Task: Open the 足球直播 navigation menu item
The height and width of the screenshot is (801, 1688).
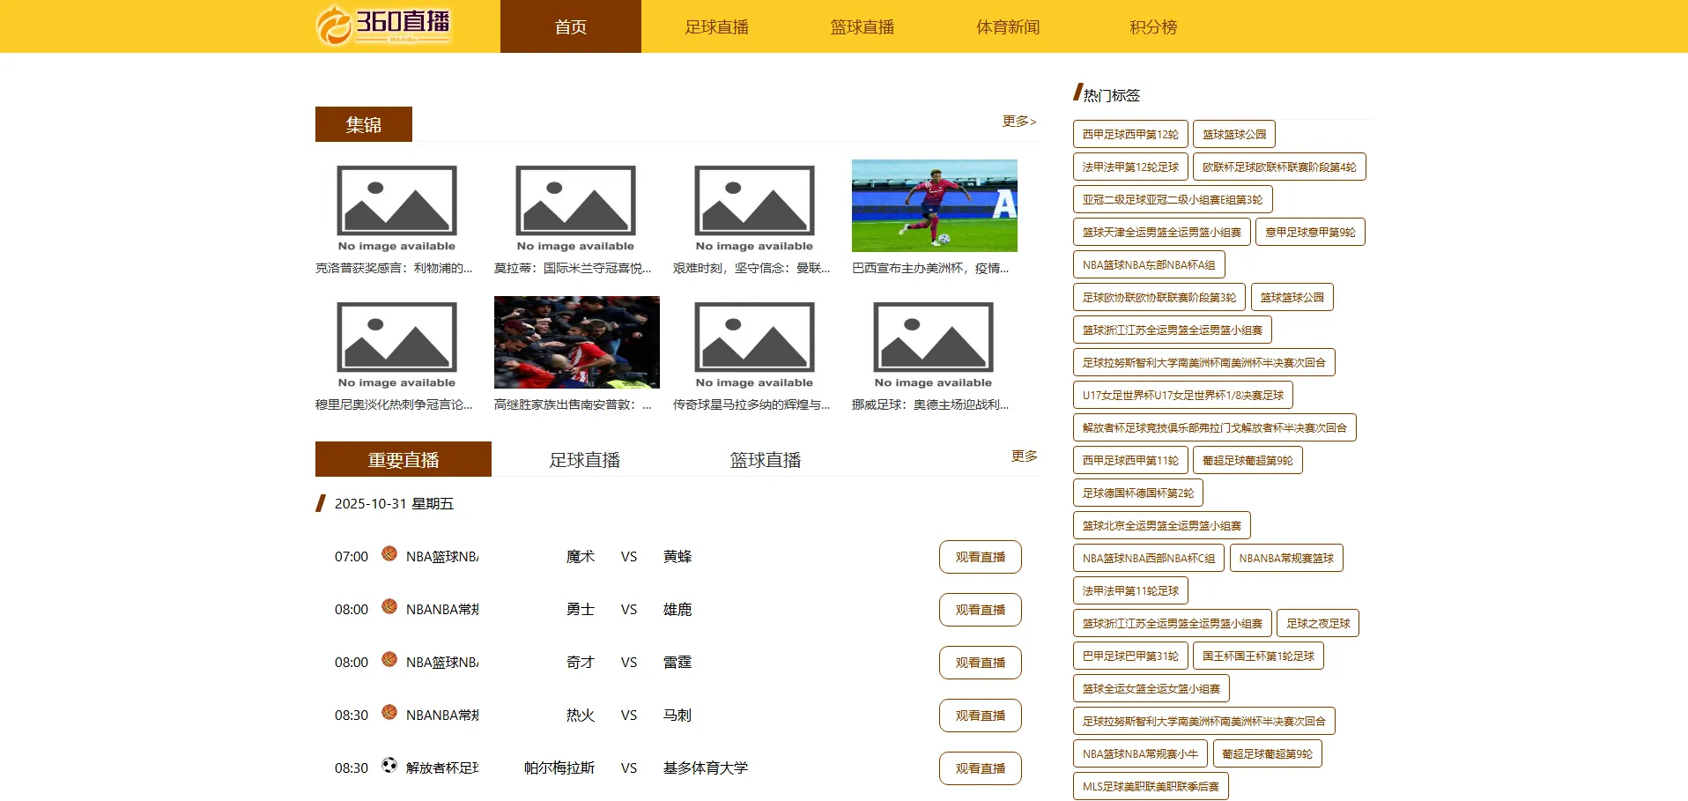Action: click(716, 27)
